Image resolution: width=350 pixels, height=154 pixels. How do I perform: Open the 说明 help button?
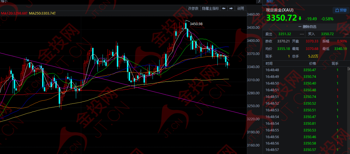point(240,8)
